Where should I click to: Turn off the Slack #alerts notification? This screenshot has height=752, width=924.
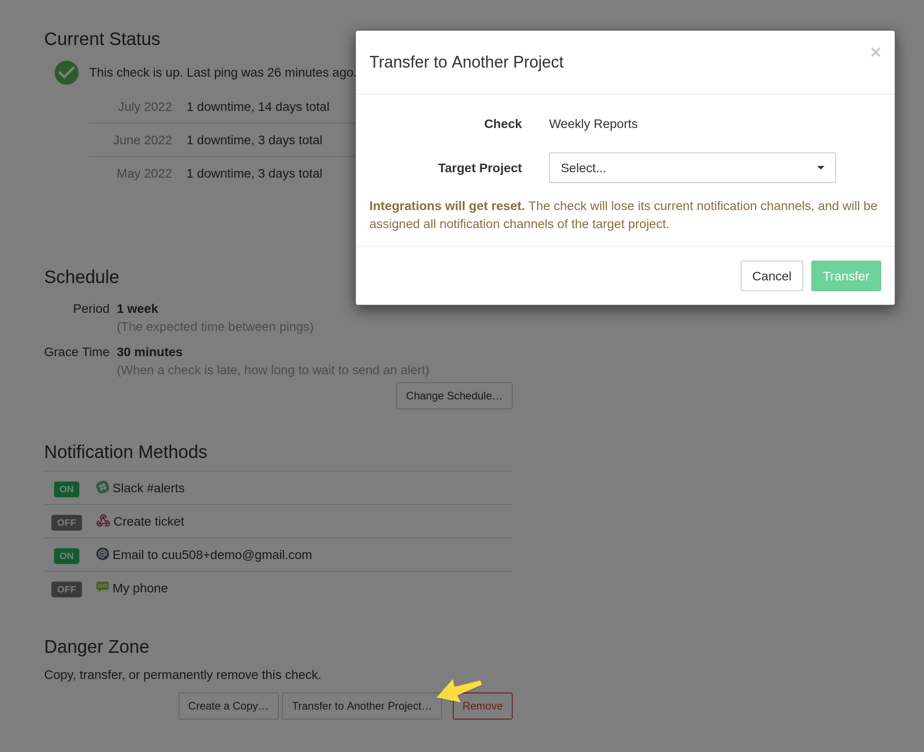[x=66, y=489]
